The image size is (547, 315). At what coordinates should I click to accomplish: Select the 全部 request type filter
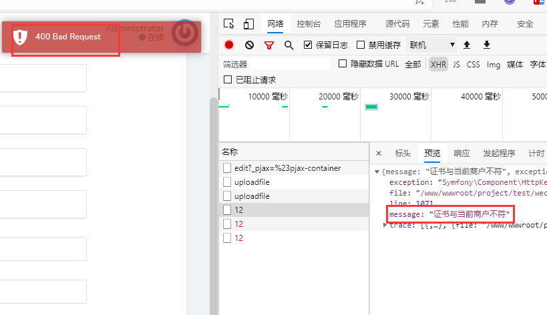click(x=413, y=64)
